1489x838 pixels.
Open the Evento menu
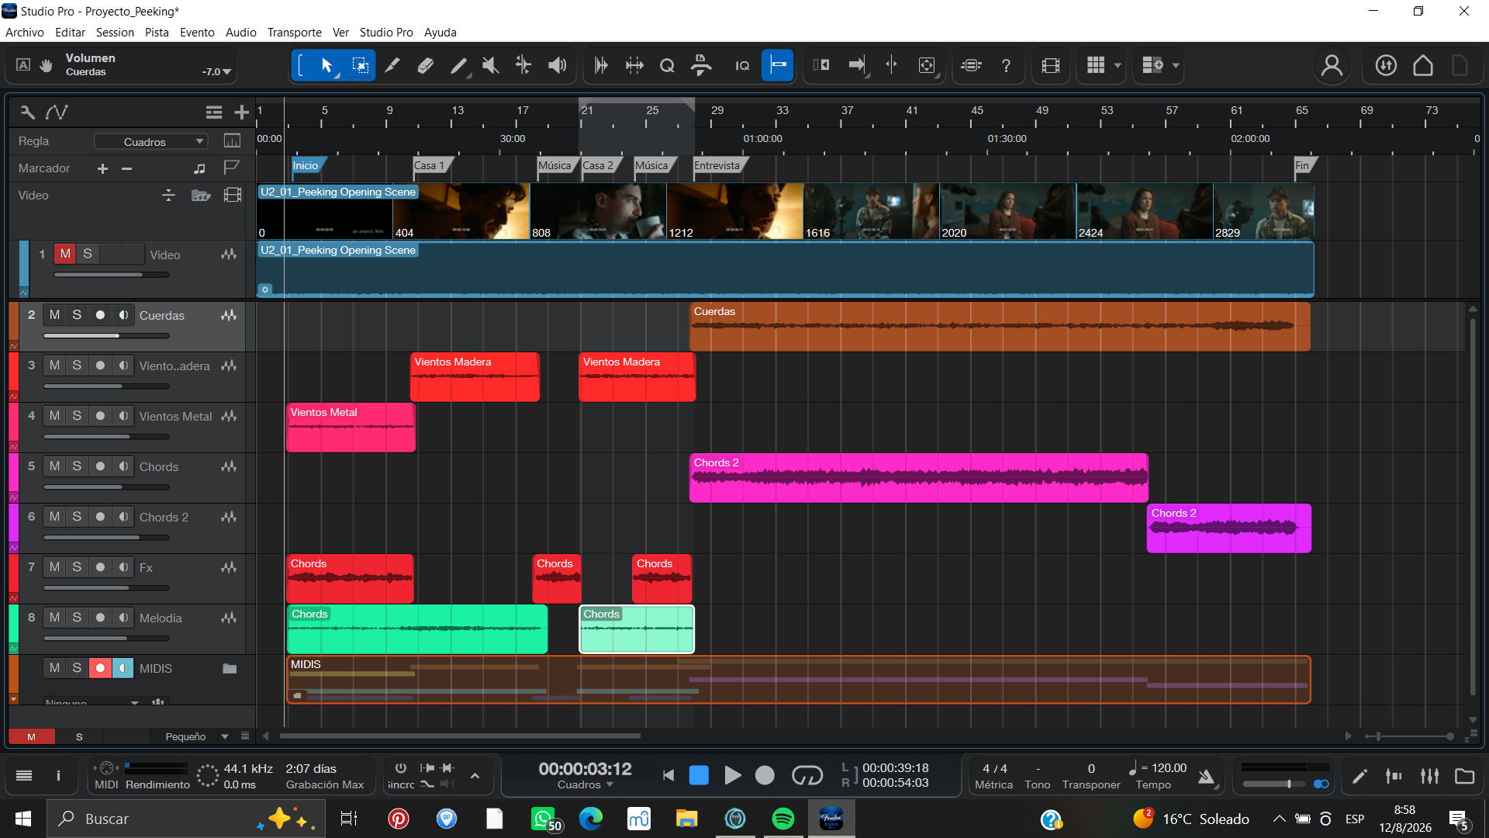coord(197,32)
